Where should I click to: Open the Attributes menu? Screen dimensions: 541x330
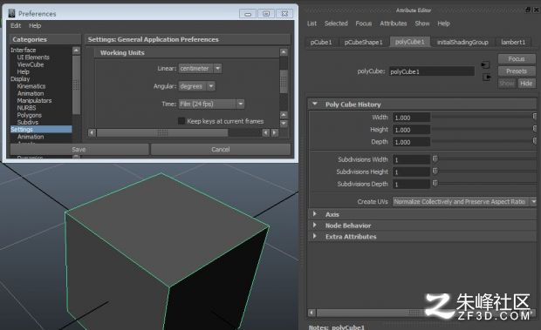click(x=394, y=24)
